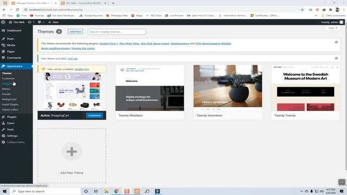Screen dimensions: 347x195
Task: Open the Youtube bookmark
Action: [x=37, y=16]
